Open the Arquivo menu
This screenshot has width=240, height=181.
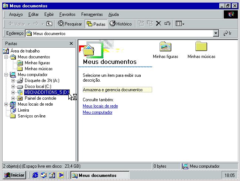[x=16, y=14]
